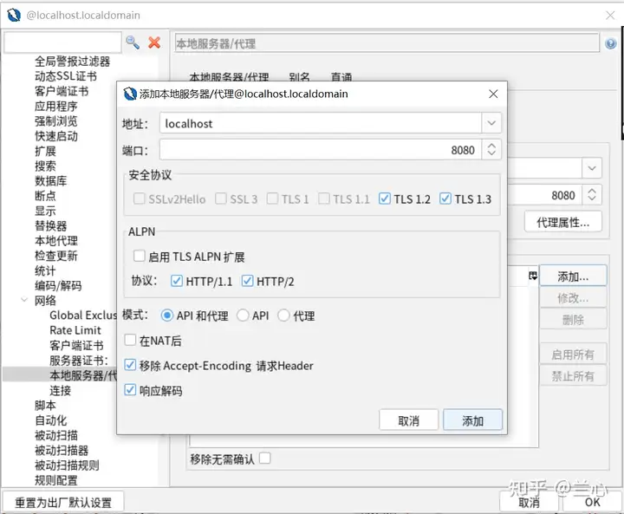
Task: Select '搜索' tree item
Action: pos(45,166)
